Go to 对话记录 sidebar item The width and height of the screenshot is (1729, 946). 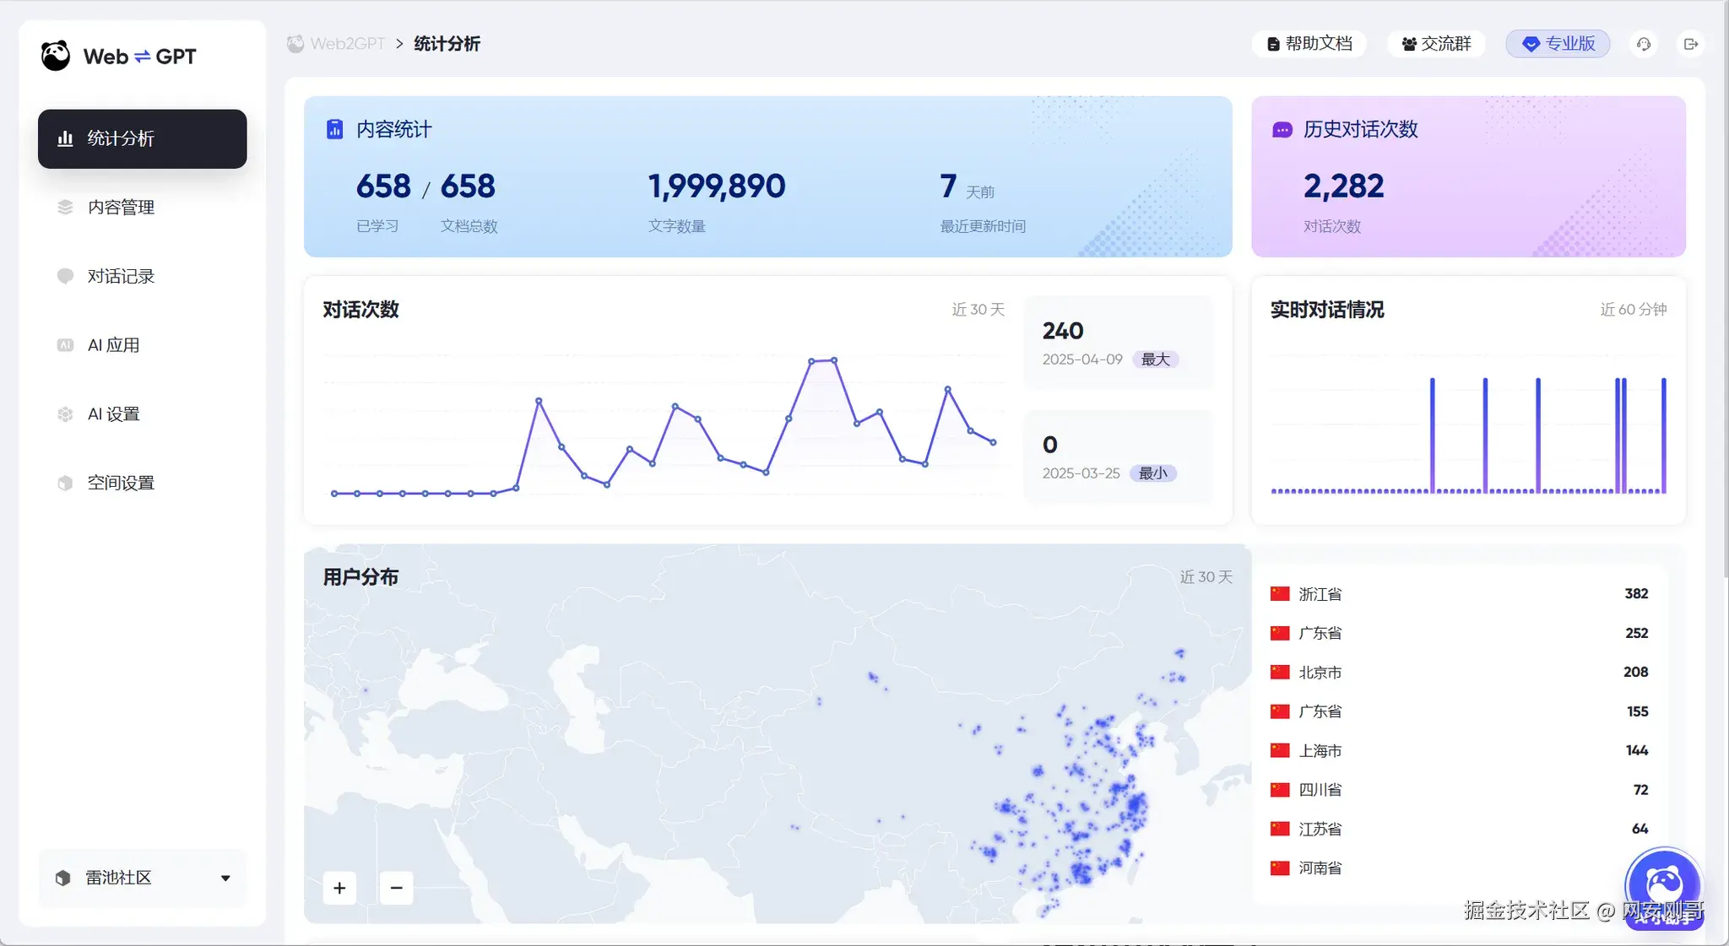[121, 276]
